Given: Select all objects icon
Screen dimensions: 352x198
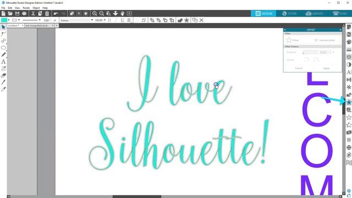Looking at the screenshot, I should coord(72,13).
